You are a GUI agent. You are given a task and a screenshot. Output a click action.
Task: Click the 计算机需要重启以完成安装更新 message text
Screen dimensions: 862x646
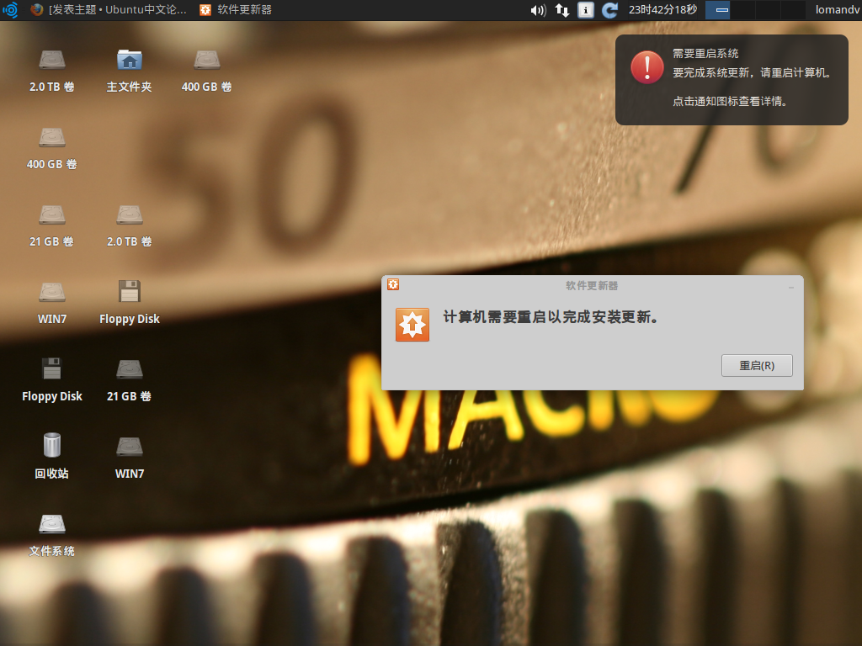point(551,317)
